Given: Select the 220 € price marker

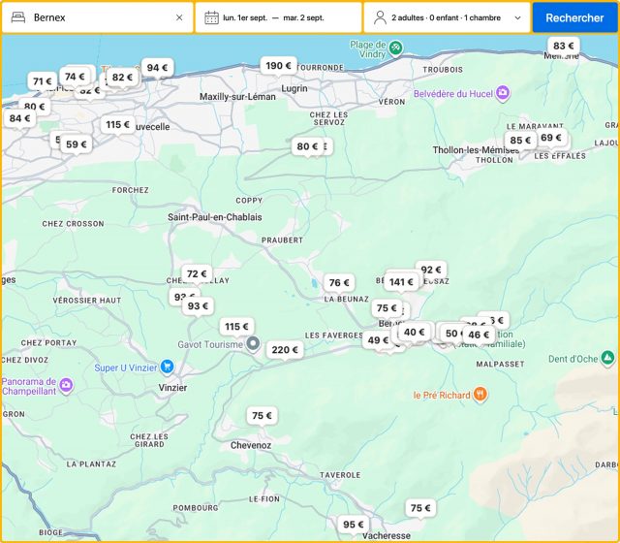Looking at the screenshot, I should point(285,349).
